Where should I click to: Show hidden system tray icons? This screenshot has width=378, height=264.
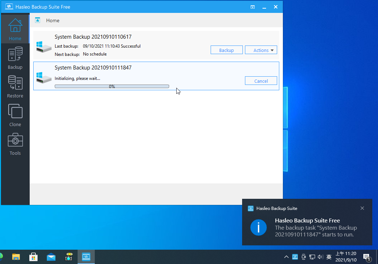286,257
